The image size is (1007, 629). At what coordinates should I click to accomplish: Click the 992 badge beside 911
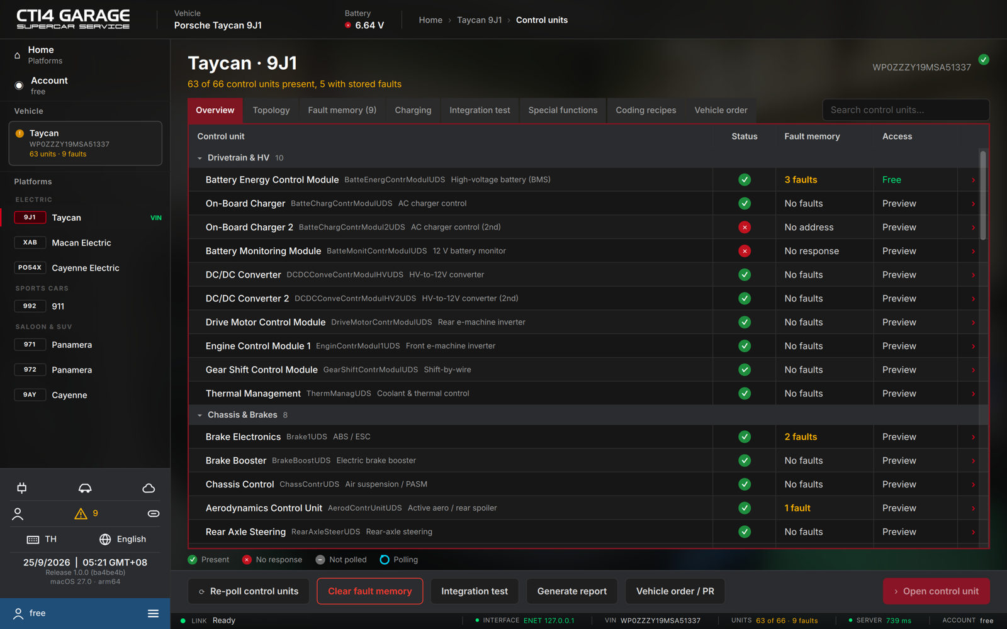click(x=30, y=306)
